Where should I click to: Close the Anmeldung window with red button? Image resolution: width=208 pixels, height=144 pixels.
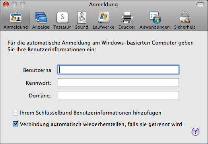(x=6, y=4)
